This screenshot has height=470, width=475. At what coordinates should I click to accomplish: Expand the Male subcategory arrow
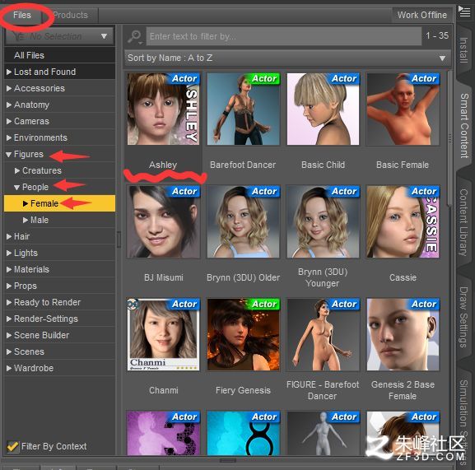pos(26,220)
